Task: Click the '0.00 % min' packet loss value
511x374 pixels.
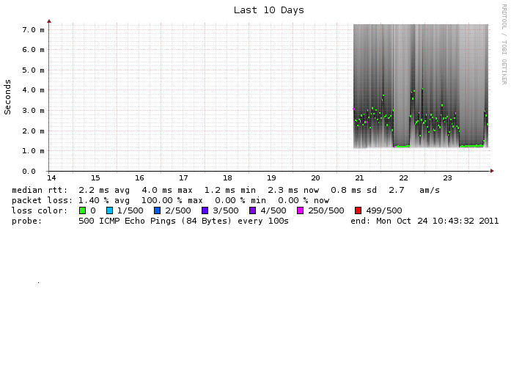Action: pos(240,200)
